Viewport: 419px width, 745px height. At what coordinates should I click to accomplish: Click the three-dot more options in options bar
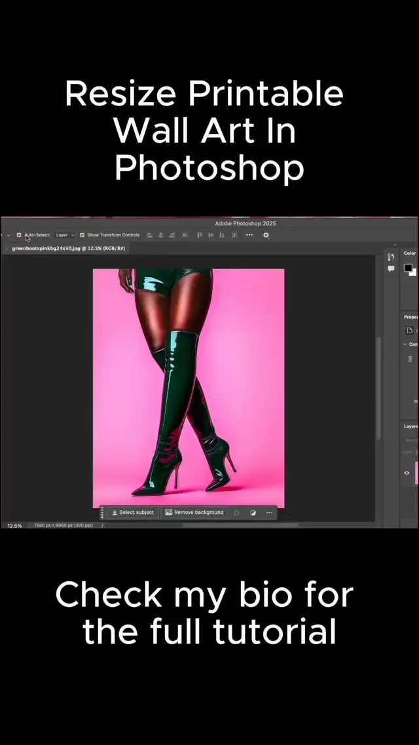[249, 235]
